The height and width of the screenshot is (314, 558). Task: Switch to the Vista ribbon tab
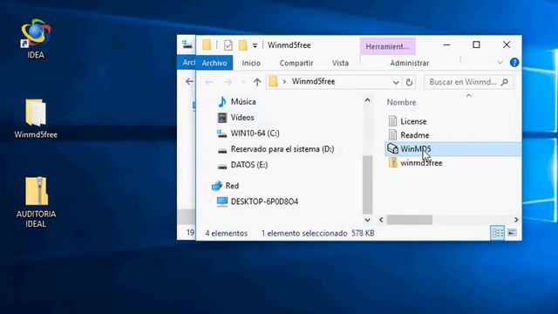[340, 63]
